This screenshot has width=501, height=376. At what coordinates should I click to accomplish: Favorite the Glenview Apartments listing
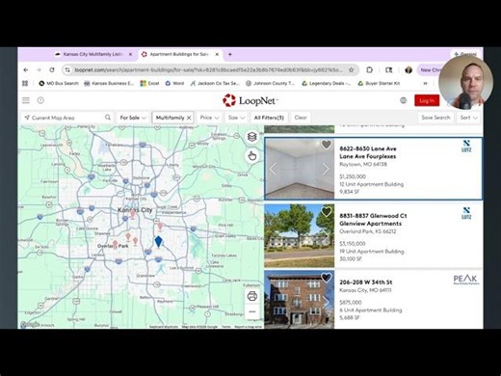(x=327, y=211)
